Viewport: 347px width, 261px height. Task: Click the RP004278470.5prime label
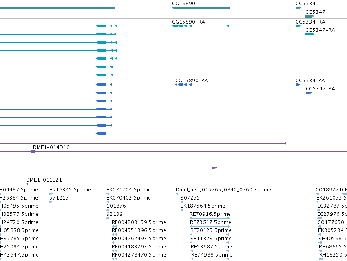point(139,255)
